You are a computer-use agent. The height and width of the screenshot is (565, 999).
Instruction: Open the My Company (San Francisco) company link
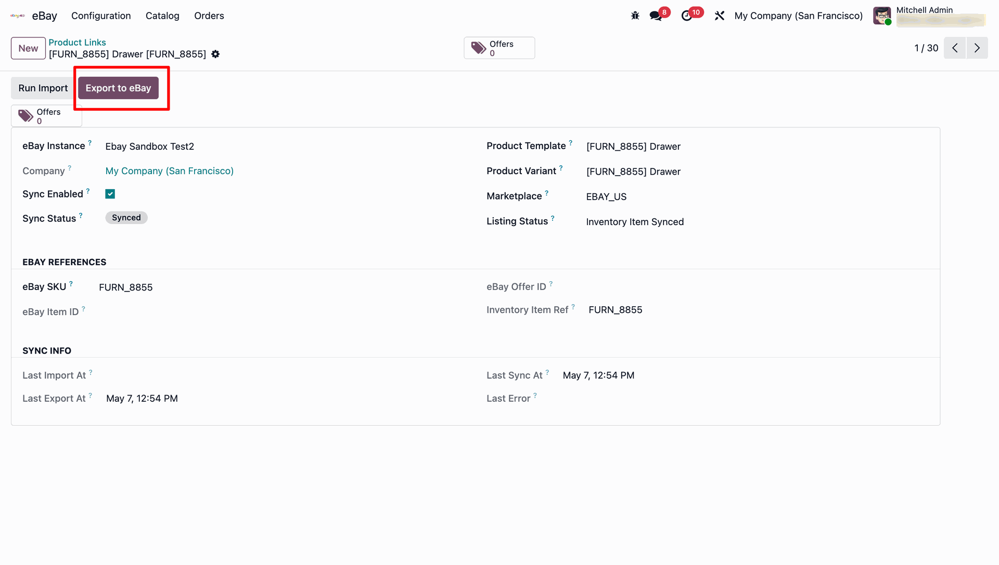tap(169, 171)
